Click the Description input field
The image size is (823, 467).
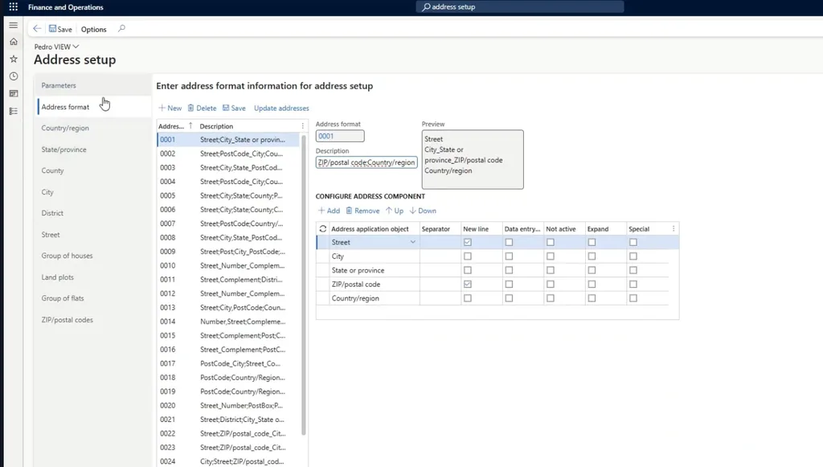click(x=366, y=162)
